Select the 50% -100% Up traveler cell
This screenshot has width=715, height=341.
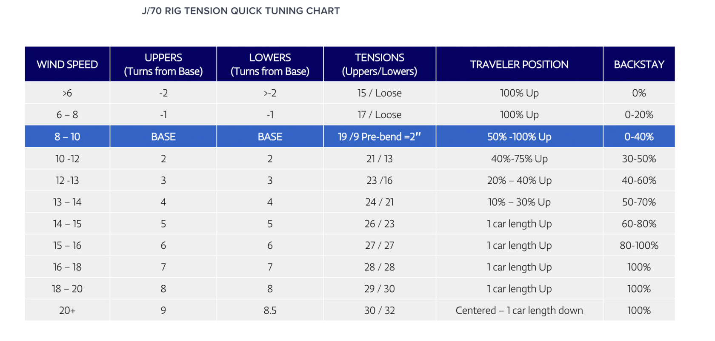pyautogui.click(x=519, y=136)
